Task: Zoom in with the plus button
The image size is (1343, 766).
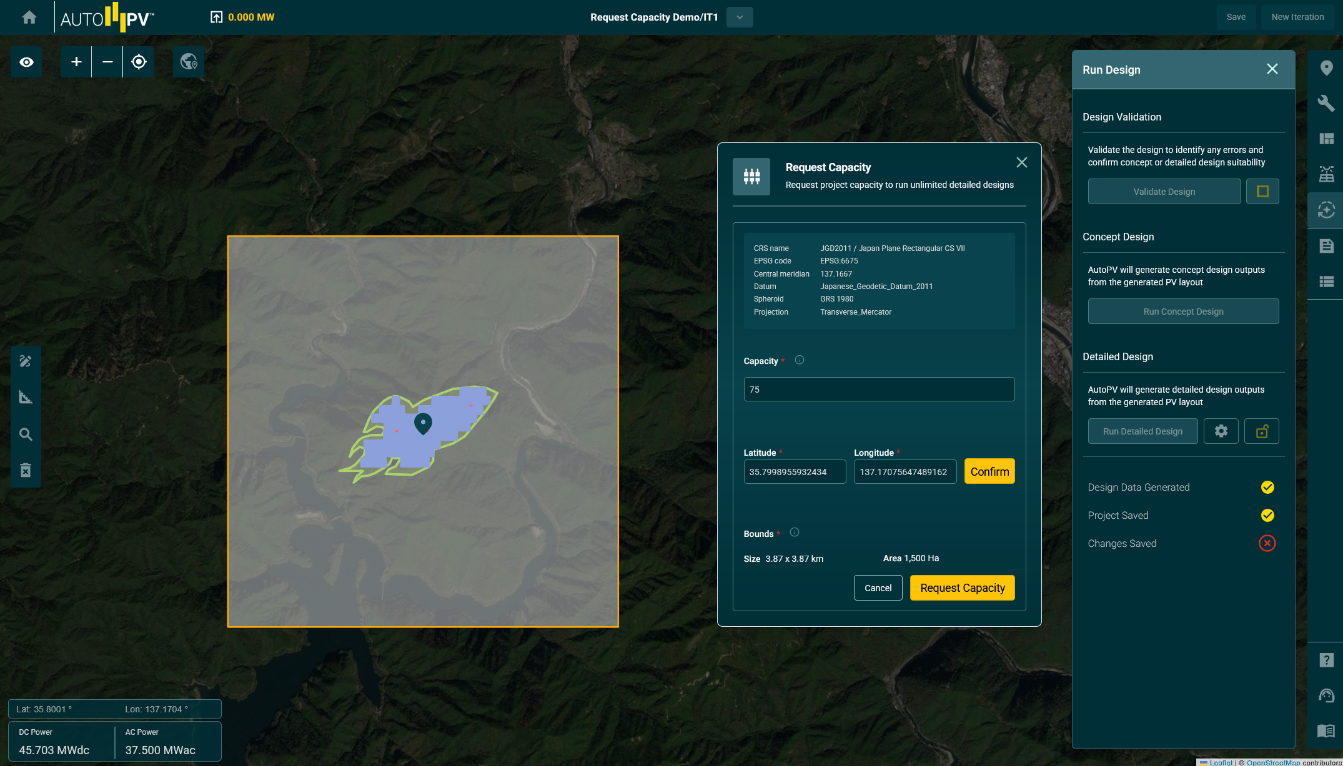Action: point(76,62)
